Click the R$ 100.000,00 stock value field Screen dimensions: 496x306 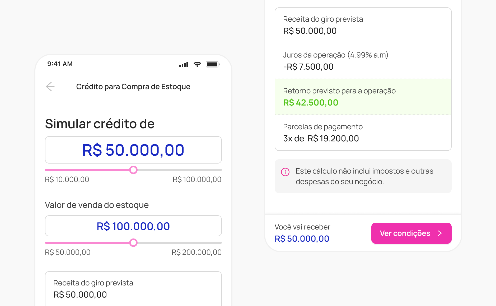(x=133, y=226)
